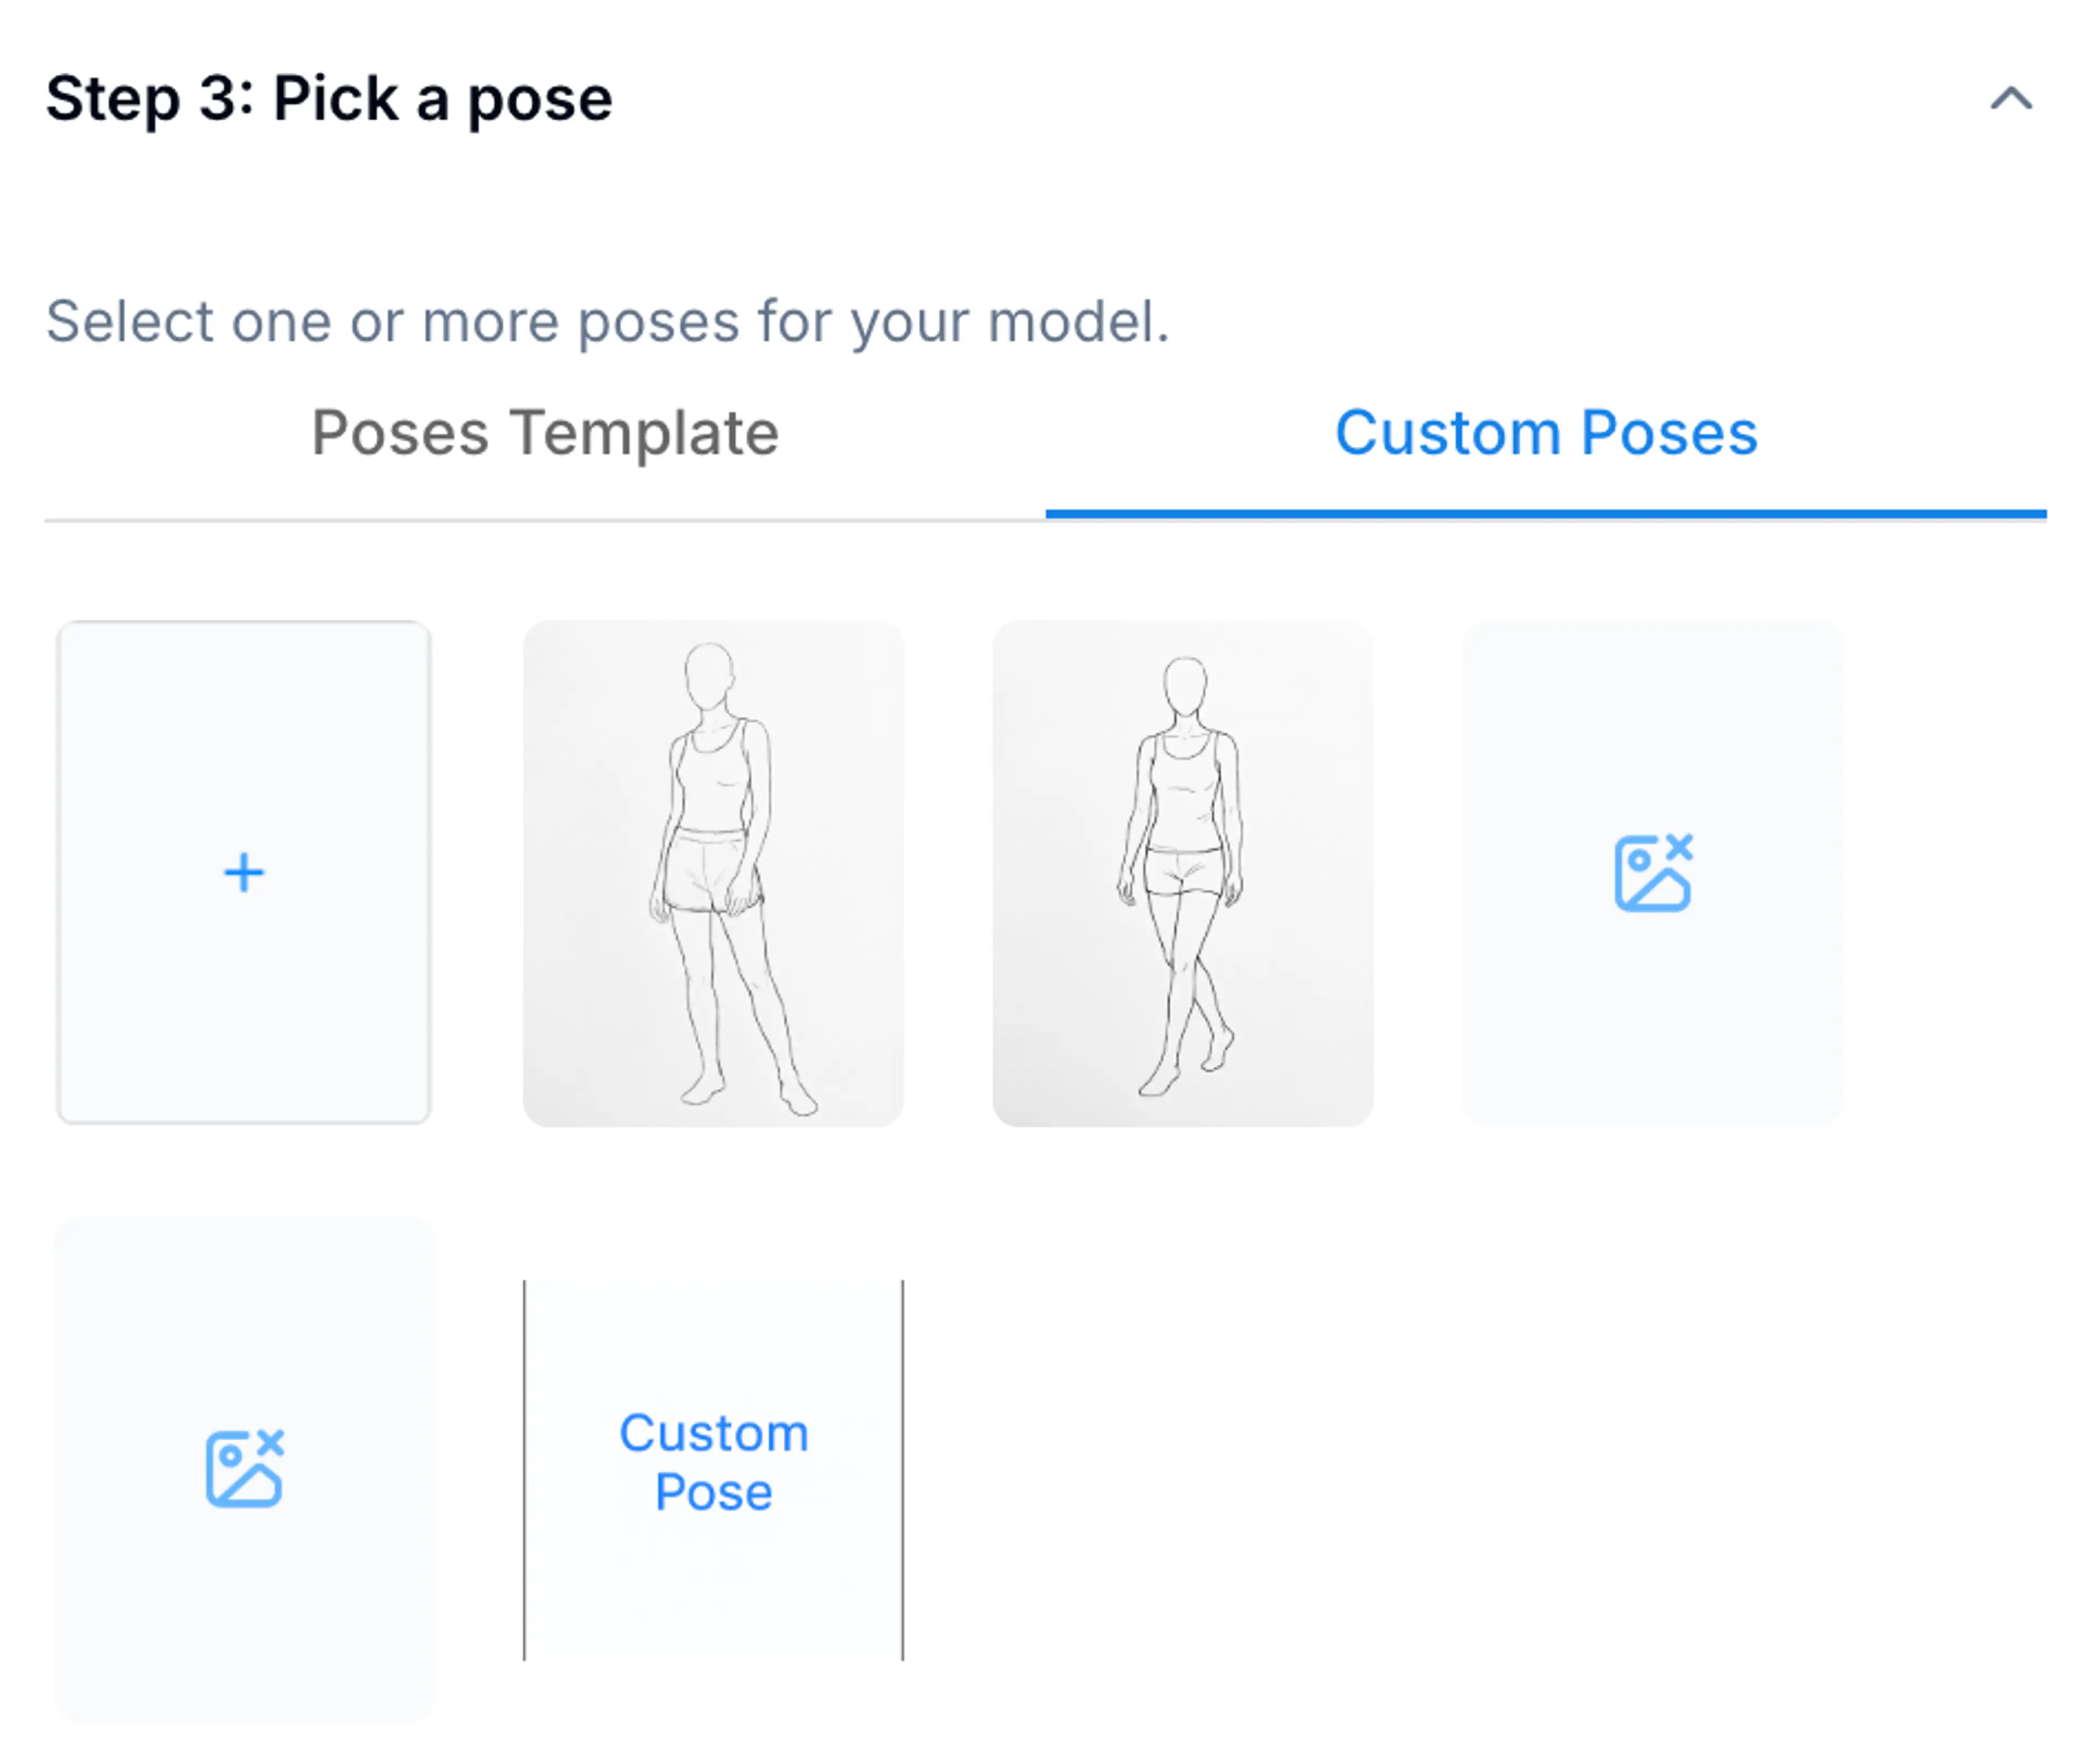Collapse the Step 3 section chevron
Viewport: 2100px width, 1758px height.
tap(2010, 99)
